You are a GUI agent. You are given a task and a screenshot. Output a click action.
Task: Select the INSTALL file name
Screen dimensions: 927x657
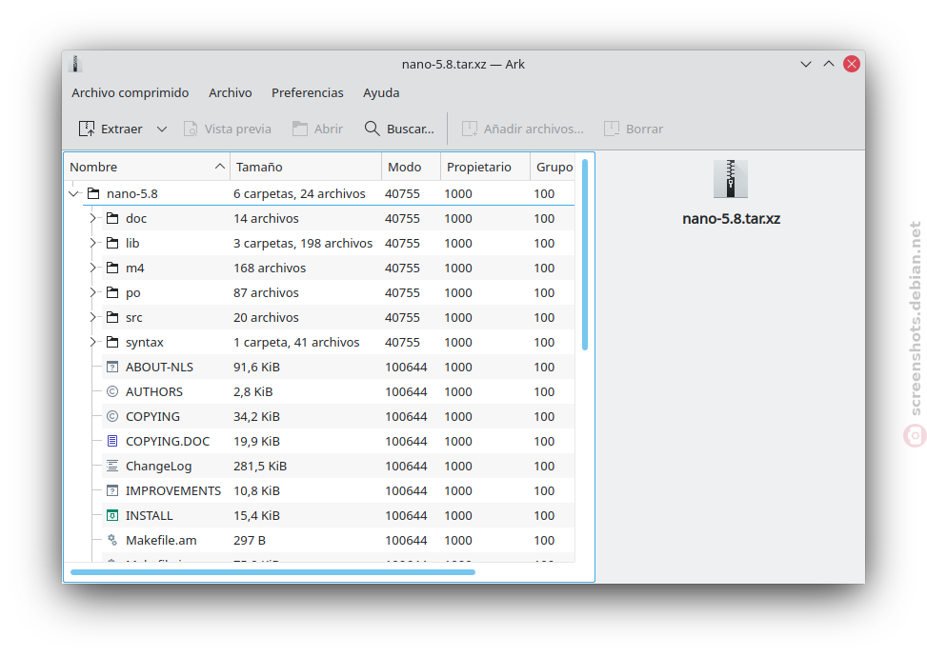pyautogui.click(x=149, y=516)
